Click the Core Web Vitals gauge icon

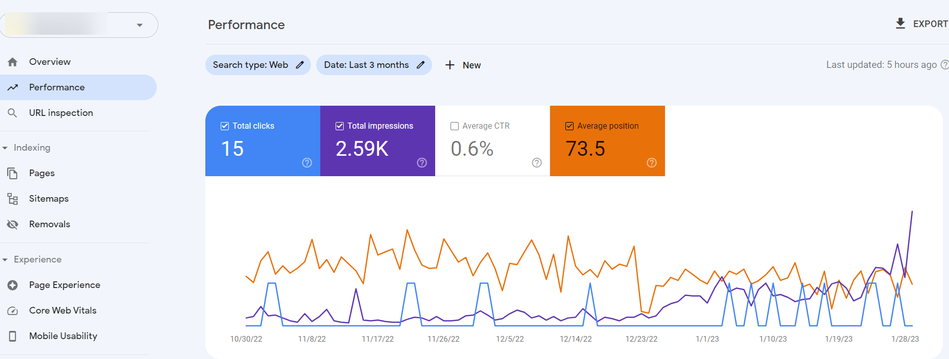13,310
